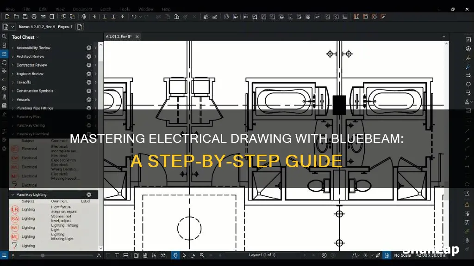The image size is (474, 266).
Task: Click the symbol size slider in Tool Chest
Action: pos(56,255)
